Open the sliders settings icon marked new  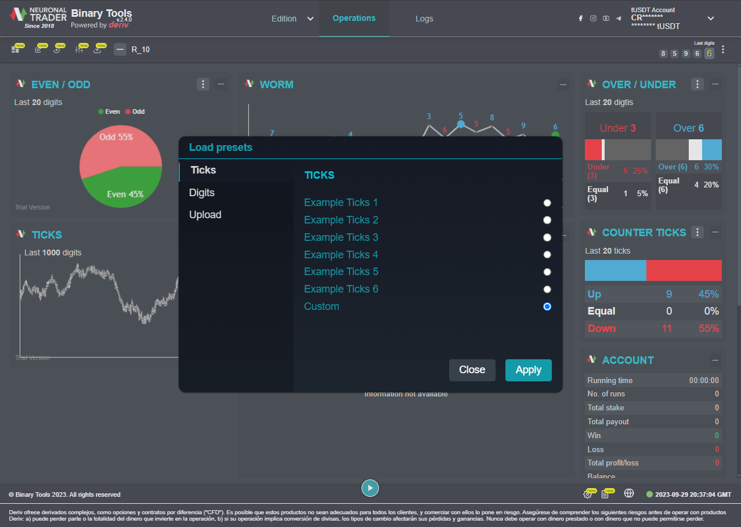(79, 50)
